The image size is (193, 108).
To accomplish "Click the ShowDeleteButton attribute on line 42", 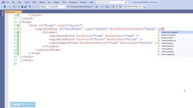I will click(93, 43).
